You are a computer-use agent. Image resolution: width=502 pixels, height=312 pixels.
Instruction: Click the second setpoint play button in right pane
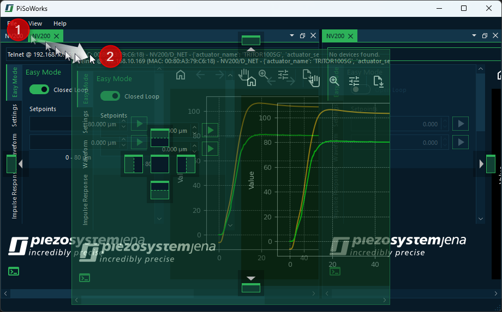[462, 142]
